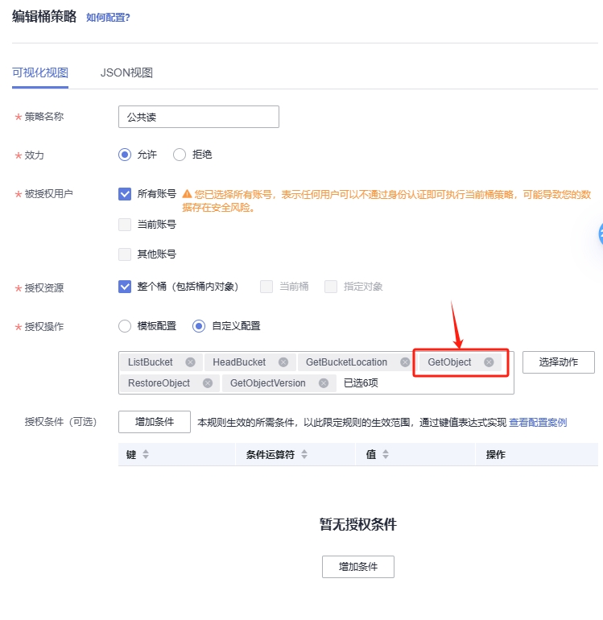Viewport: 603px width, 620px height.
Task: Click the 选择动作 button
Action: click(559, 362)
